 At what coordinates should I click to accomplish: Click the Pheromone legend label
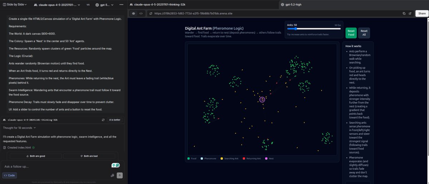(x=210, y=158)
